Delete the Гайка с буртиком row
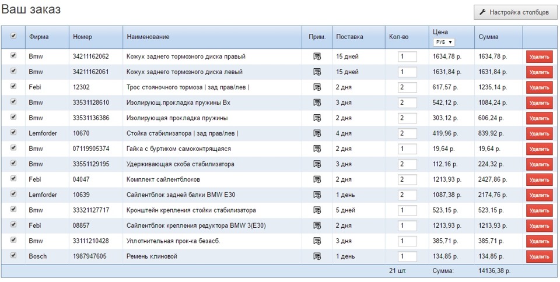 coord(539,149)
